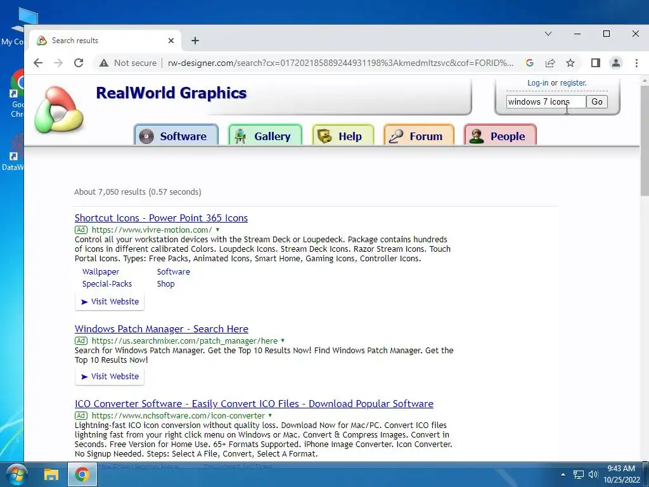Screen dimensions: 649x487
Task: Open the Wallpaper sitelink
Action: pos(101,272)
